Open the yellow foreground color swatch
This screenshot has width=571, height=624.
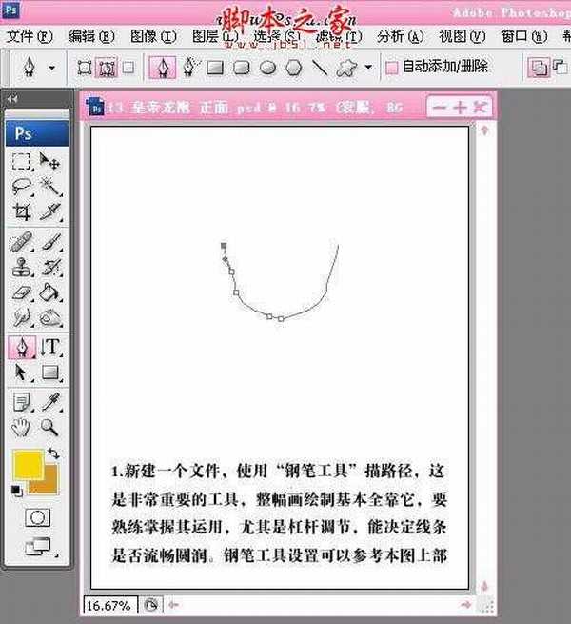(x=29, y=466)
